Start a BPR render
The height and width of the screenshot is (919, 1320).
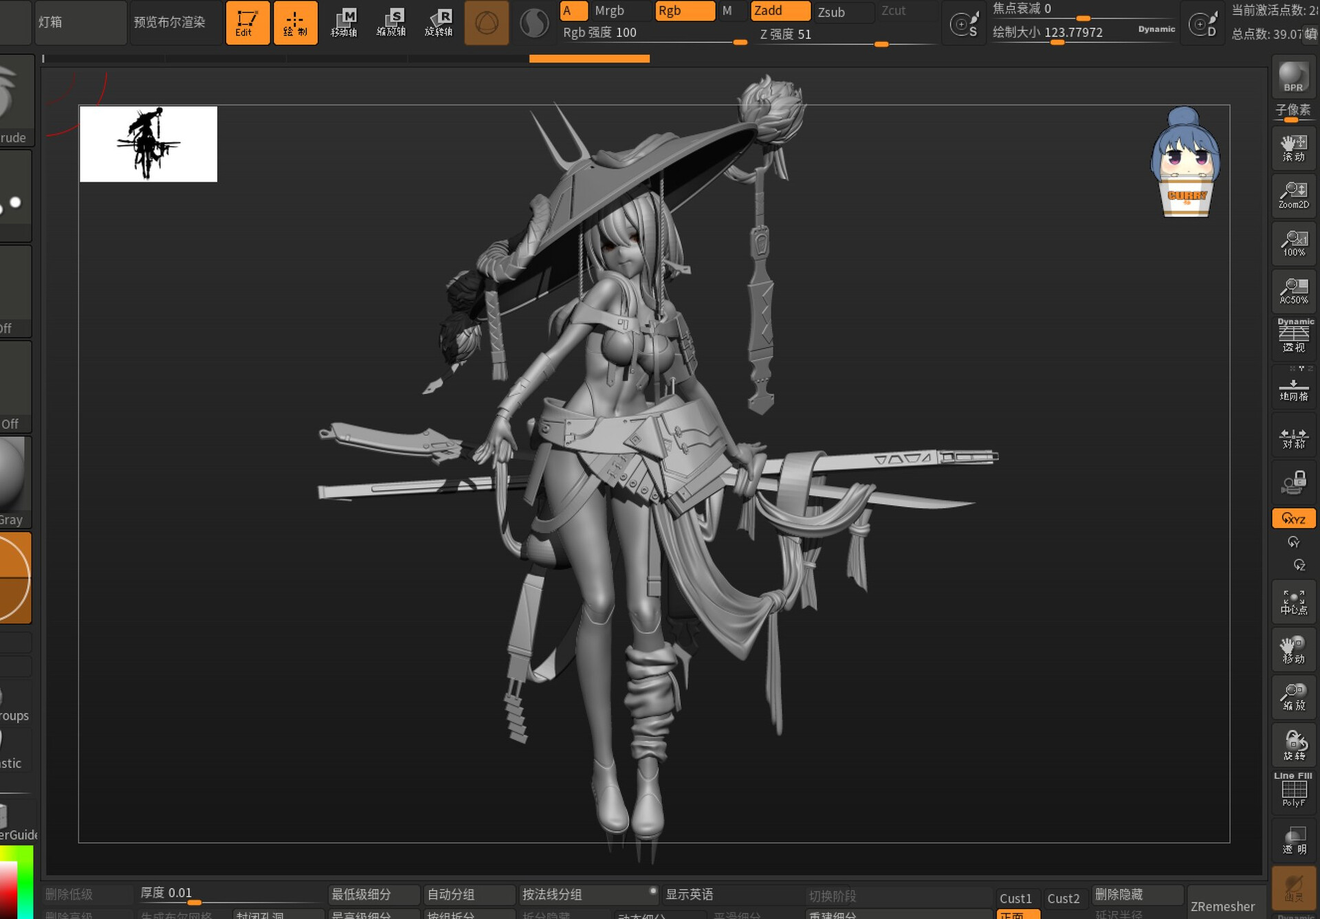[1292, 77]
